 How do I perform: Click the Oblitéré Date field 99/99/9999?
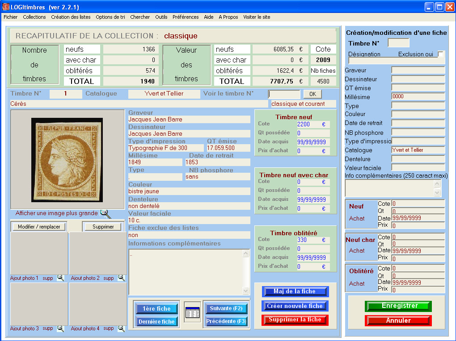(418, 283)
